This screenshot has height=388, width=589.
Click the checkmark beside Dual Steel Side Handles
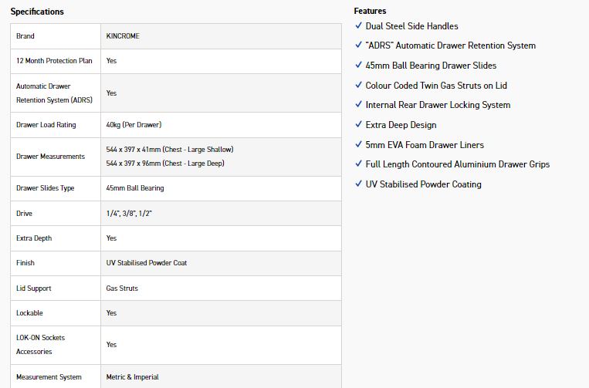pos(358,25)
